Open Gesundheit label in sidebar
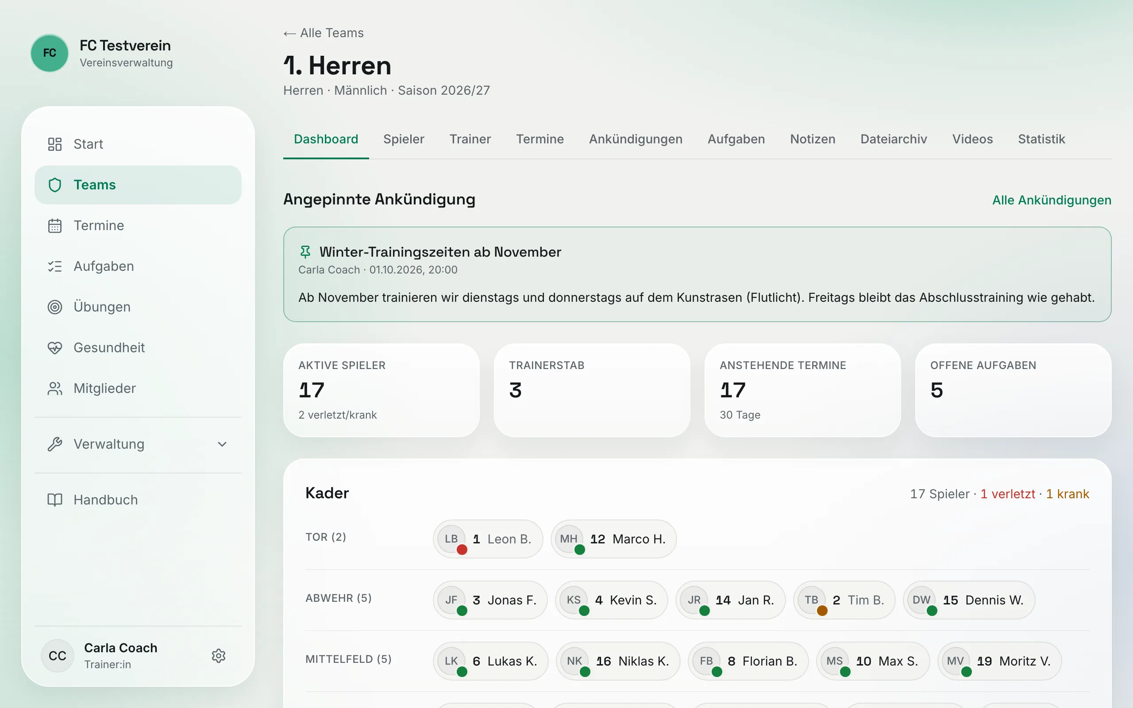This screenshot has height=708, width=1133. point(109,348)
